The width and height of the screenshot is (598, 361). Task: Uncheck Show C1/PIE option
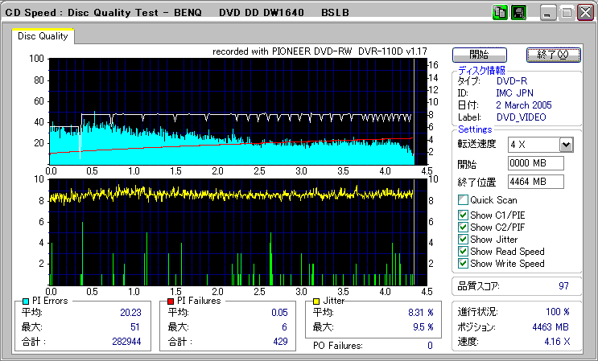point(463,215)
